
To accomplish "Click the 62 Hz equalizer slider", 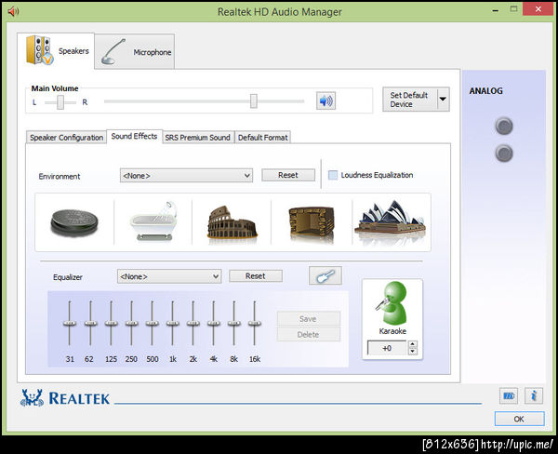I will coord(90,323).
